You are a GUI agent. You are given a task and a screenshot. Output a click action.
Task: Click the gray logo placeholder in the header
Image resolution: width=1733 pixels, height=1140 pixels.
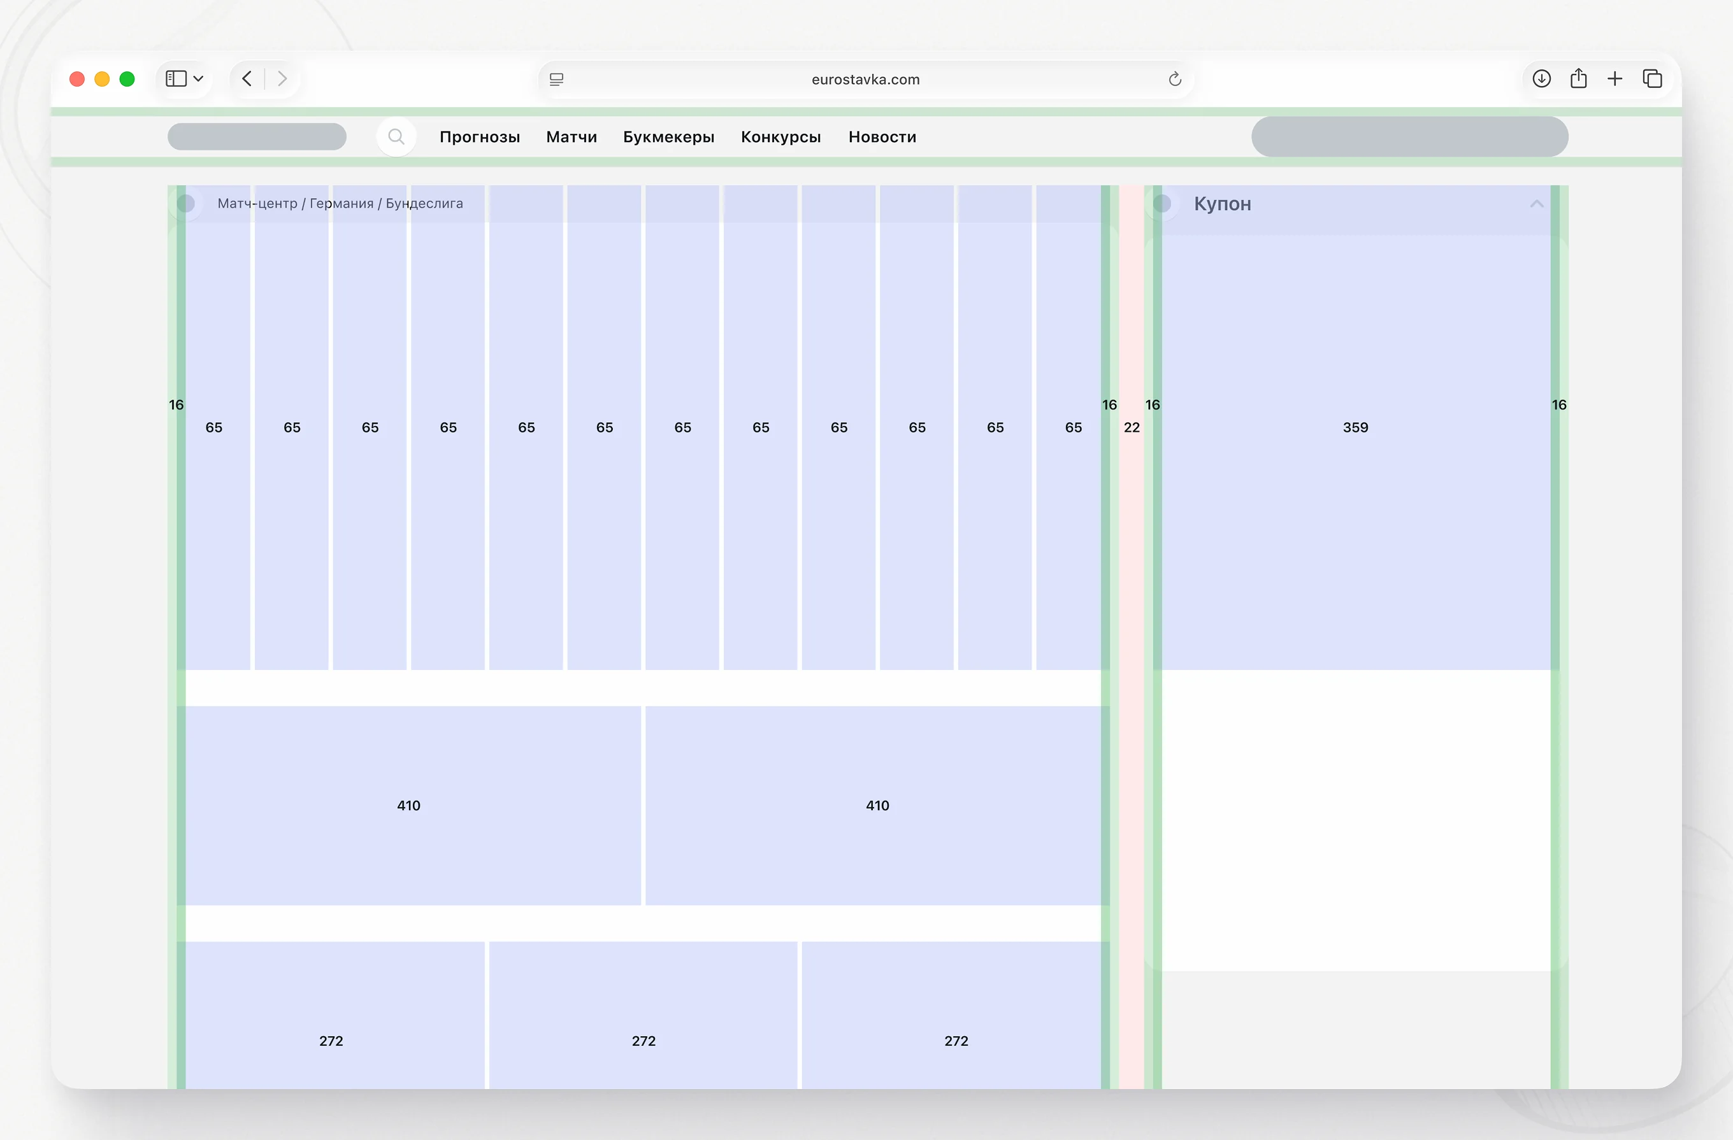[256, 137]
